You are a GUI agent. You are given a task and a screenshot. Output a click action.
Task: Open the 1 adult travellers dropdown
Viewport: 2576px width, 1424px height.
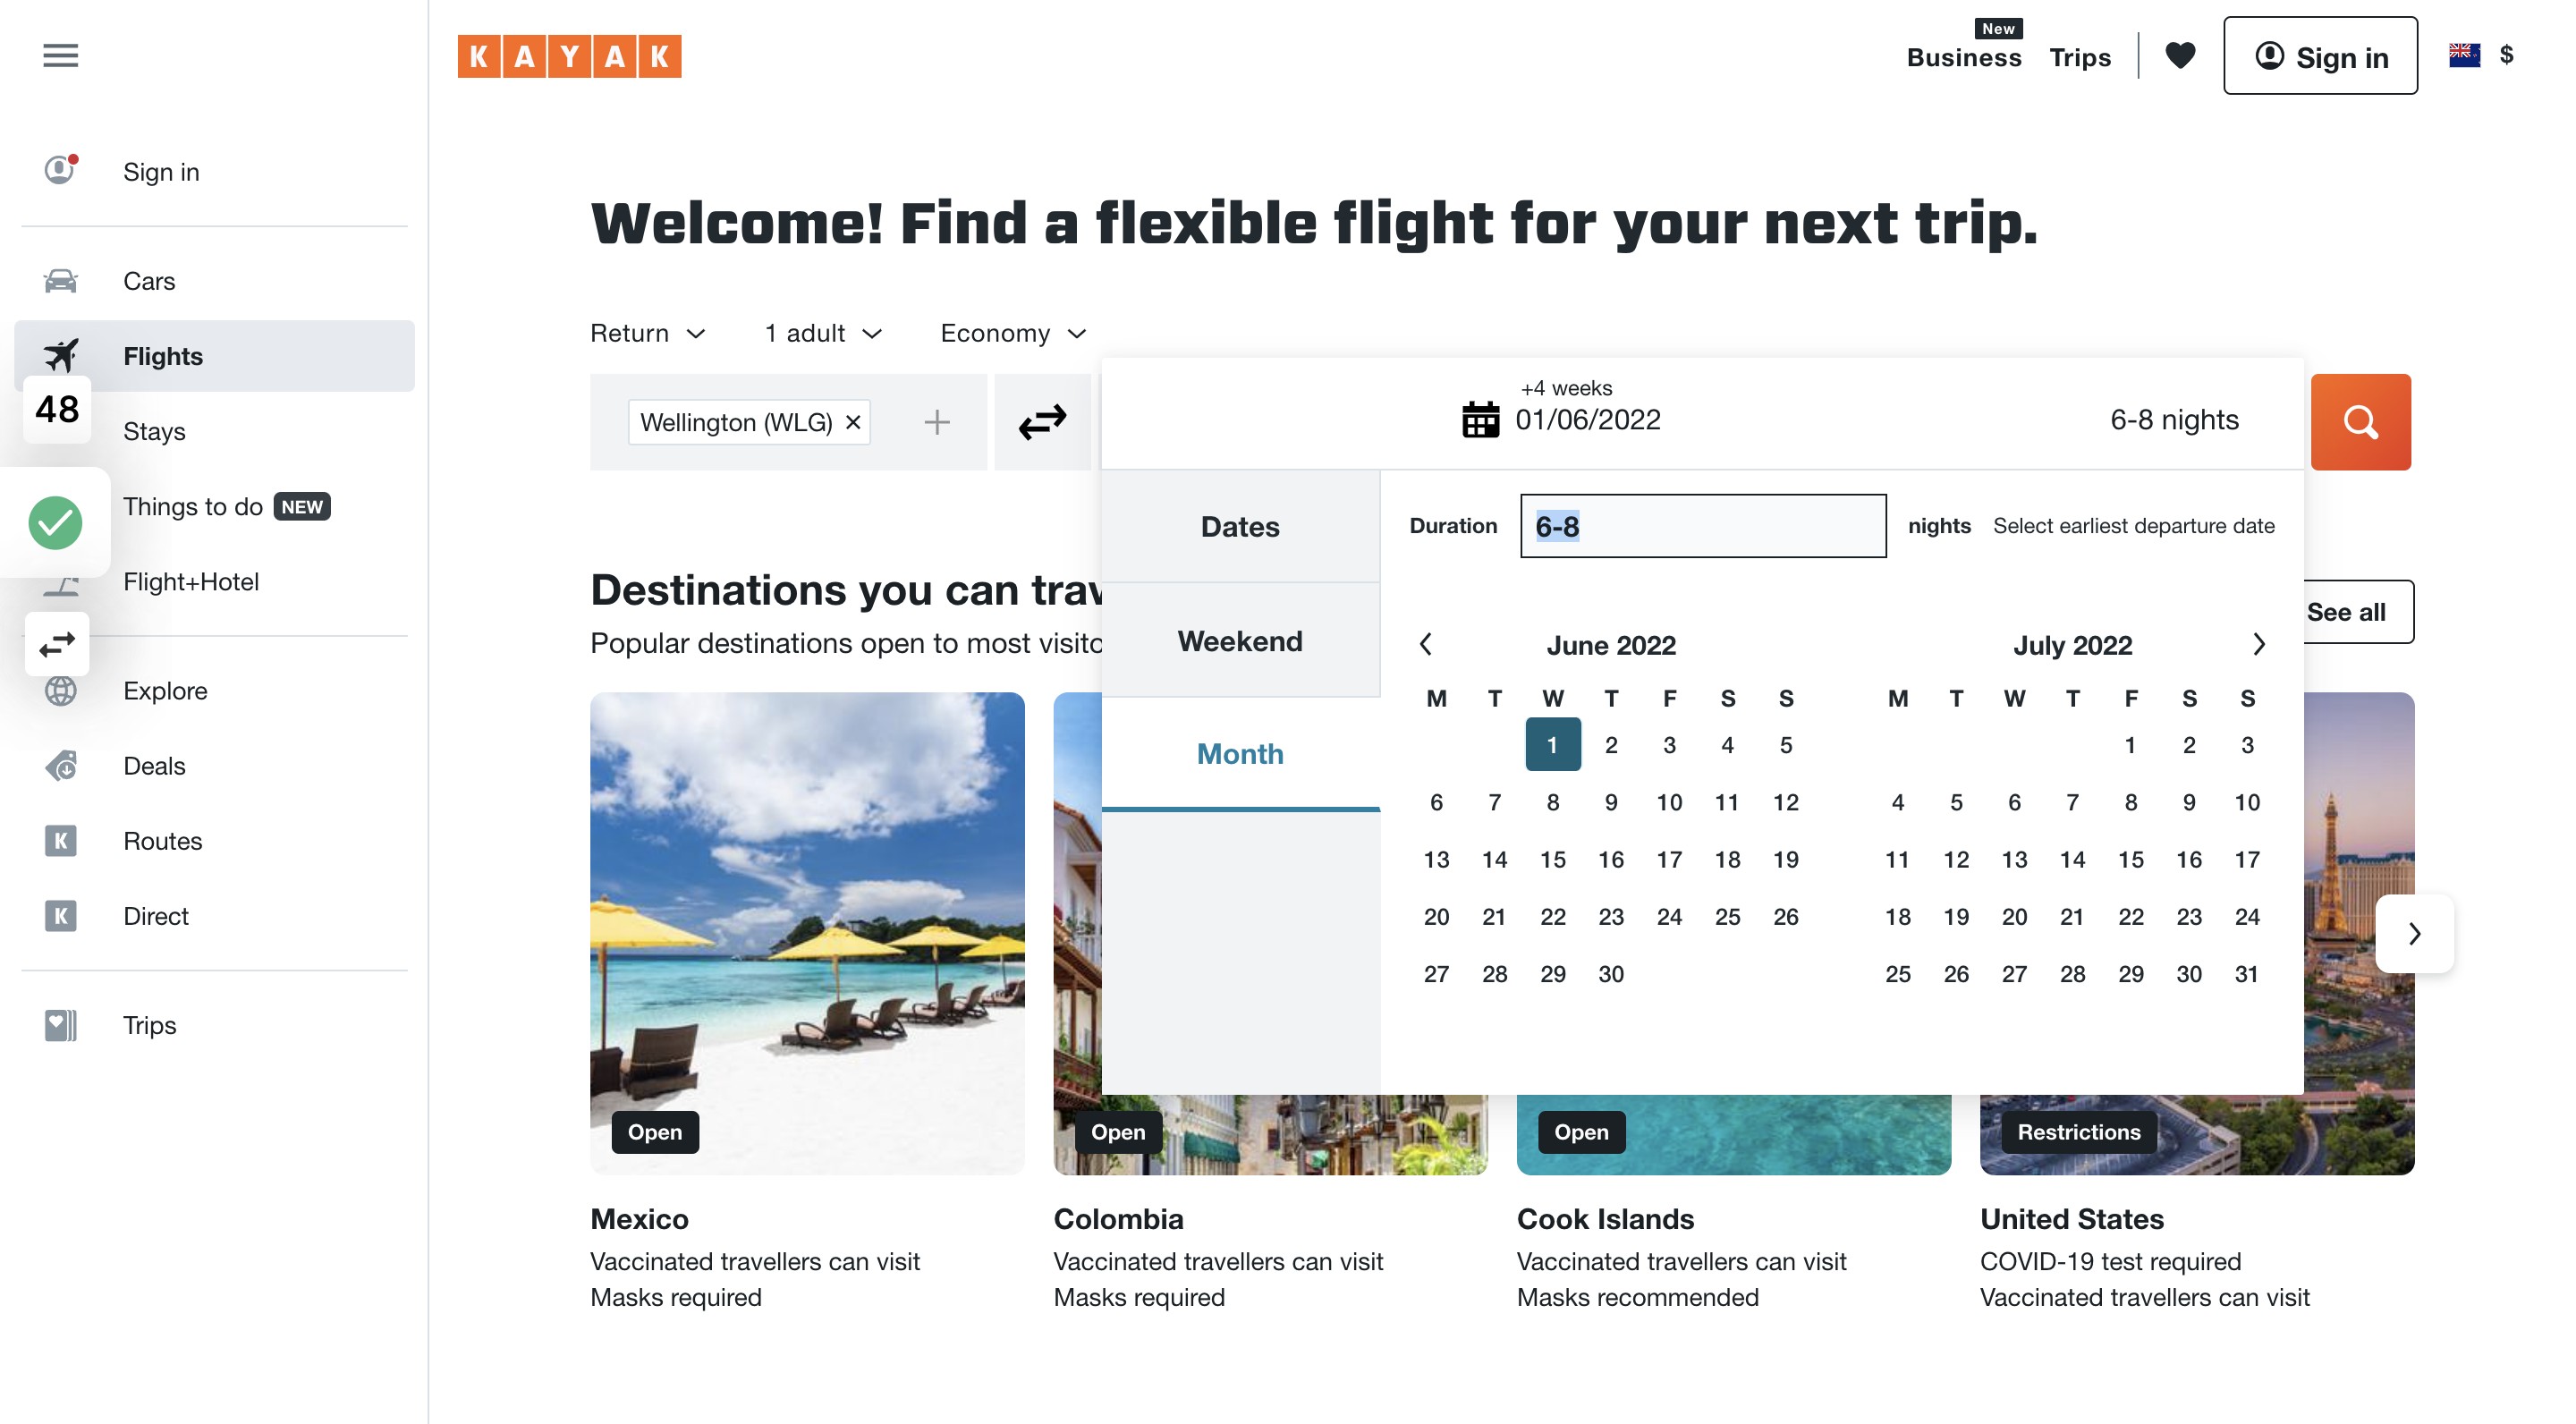824,333
